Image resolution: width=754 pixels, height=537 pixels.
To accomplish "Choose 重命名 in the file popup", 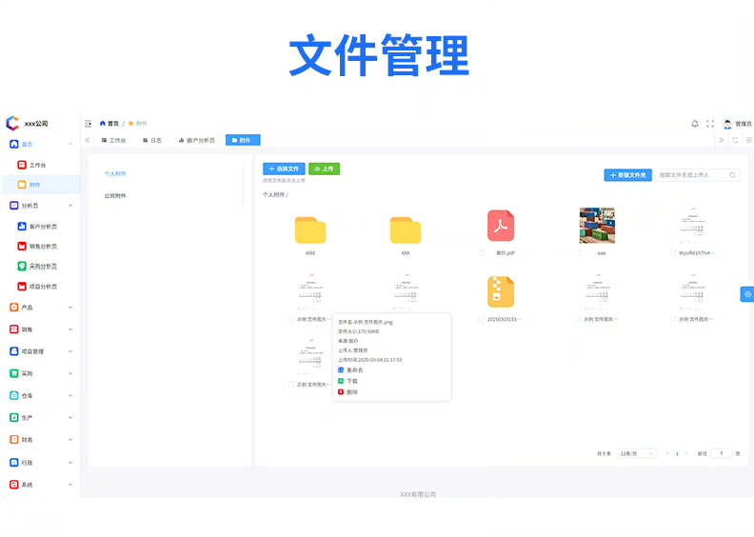I will pos(350,370).
